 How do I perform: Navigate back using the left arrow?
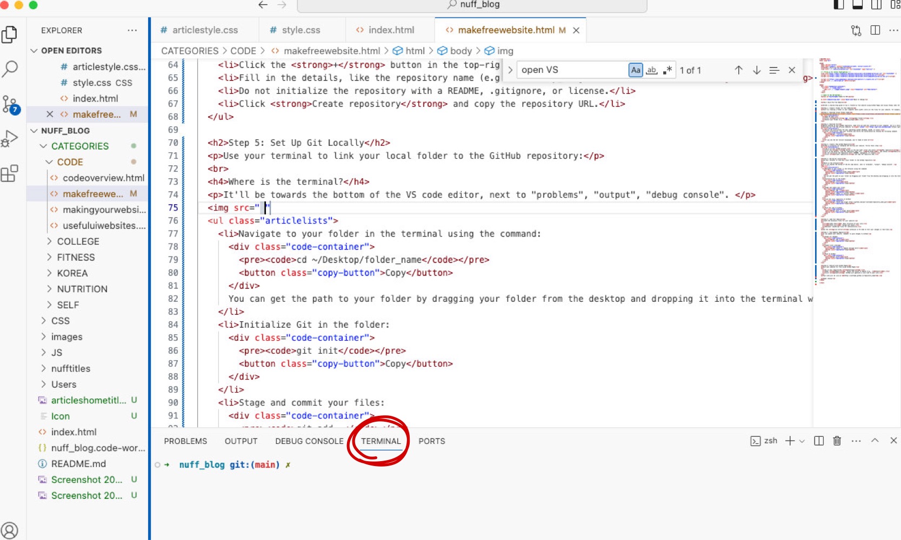pos(262,5)
